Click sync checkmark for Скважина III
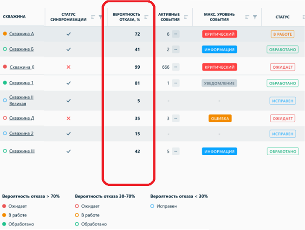Viewport: 305px width, 230px height. [x=69, y=152]
